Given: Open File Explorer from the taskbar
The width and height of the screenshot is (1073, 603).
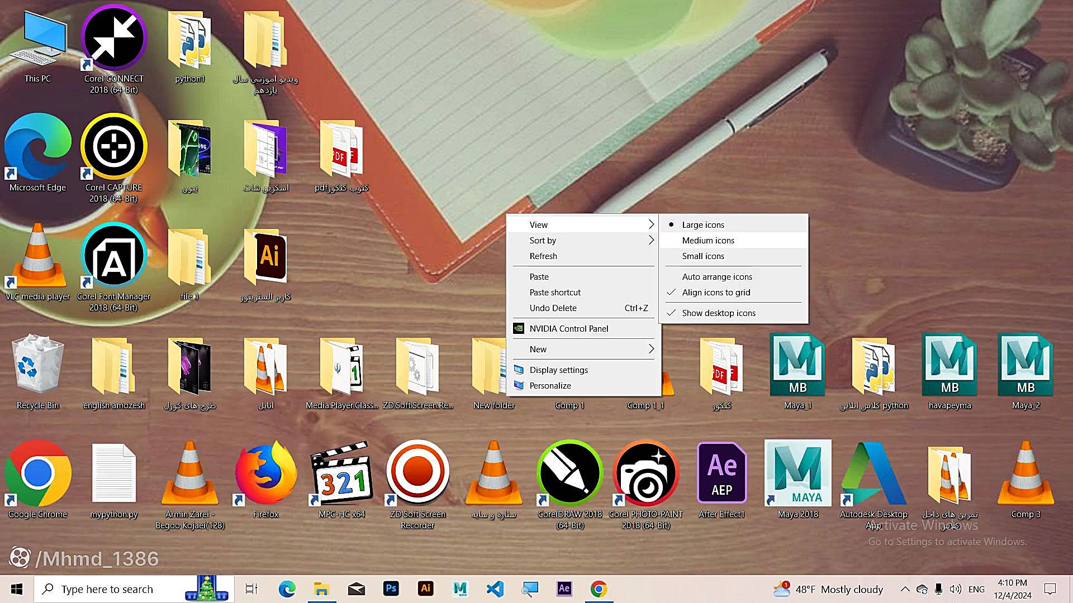Looking at the screenshot, I should [x=321, y=588].
